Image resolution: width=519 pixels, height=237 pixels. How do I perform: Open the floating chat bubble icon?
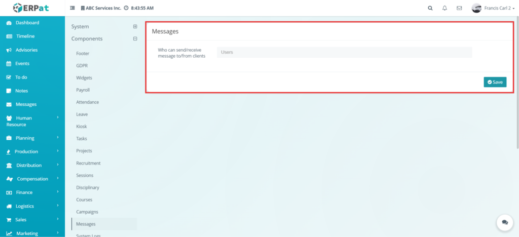(504, 222)
